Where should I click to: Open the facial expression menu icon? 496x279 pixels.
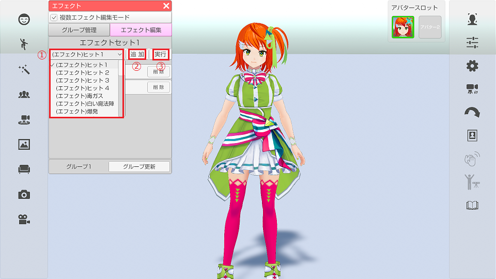coord(24,20)
